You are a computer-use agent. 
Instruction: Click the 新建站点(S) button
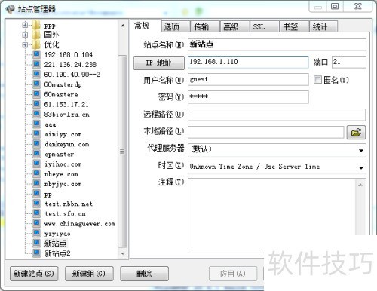click(x=34, y=274)
